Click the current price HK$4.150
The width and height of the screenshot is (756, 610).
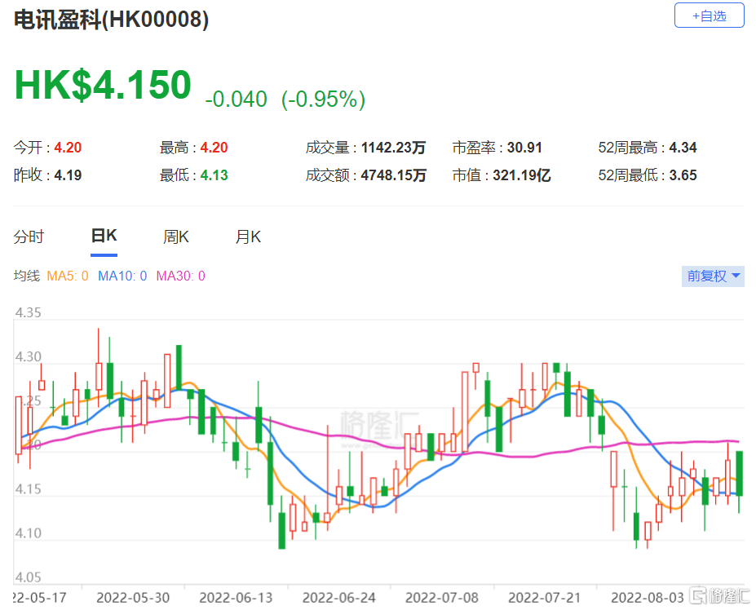pos(104,85)
